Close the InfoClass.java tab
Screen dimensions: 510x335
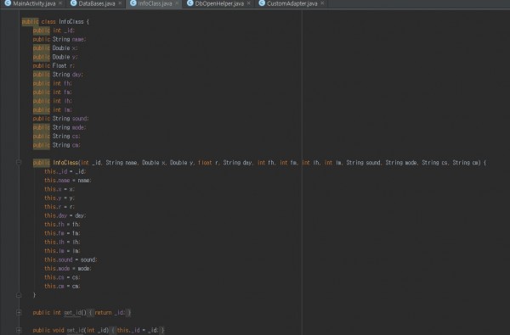177,3
